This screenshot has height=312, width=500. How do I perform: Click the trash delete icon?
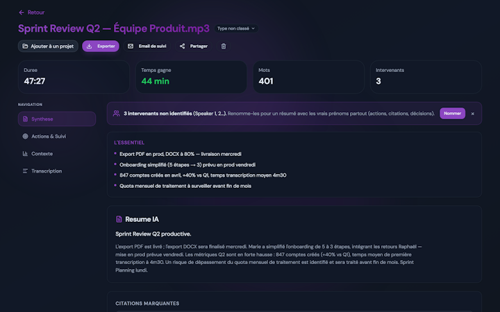[x=224, y=46]
